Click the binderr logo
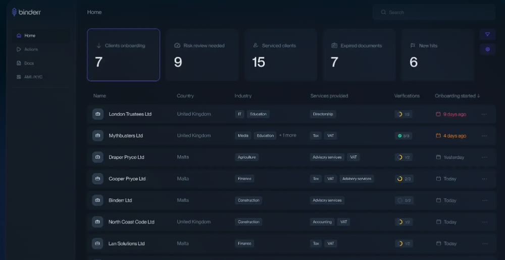This screenshot has width=505, height=260. (x=26, y=12)
